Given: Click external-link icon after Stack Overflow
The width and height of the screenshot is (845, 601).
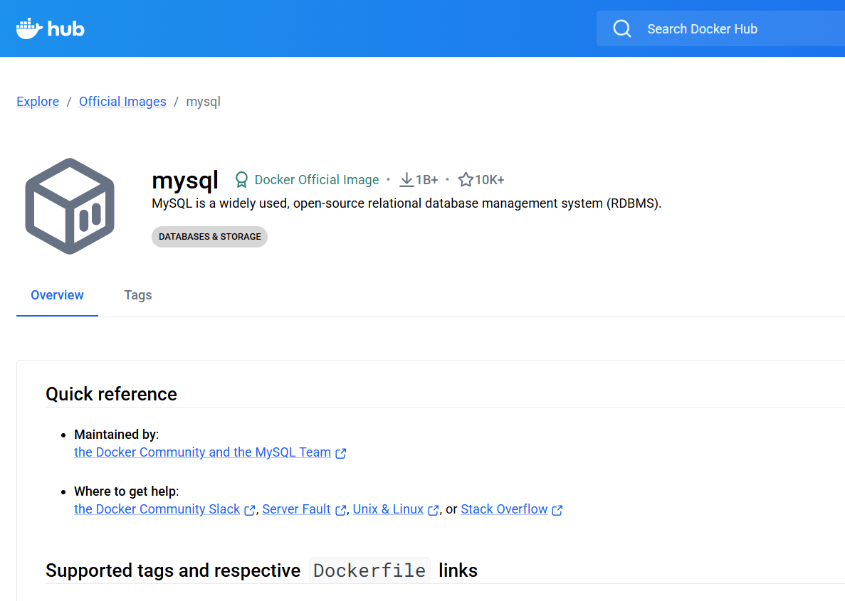Looking at the screenshot, I should coord(557,511).
